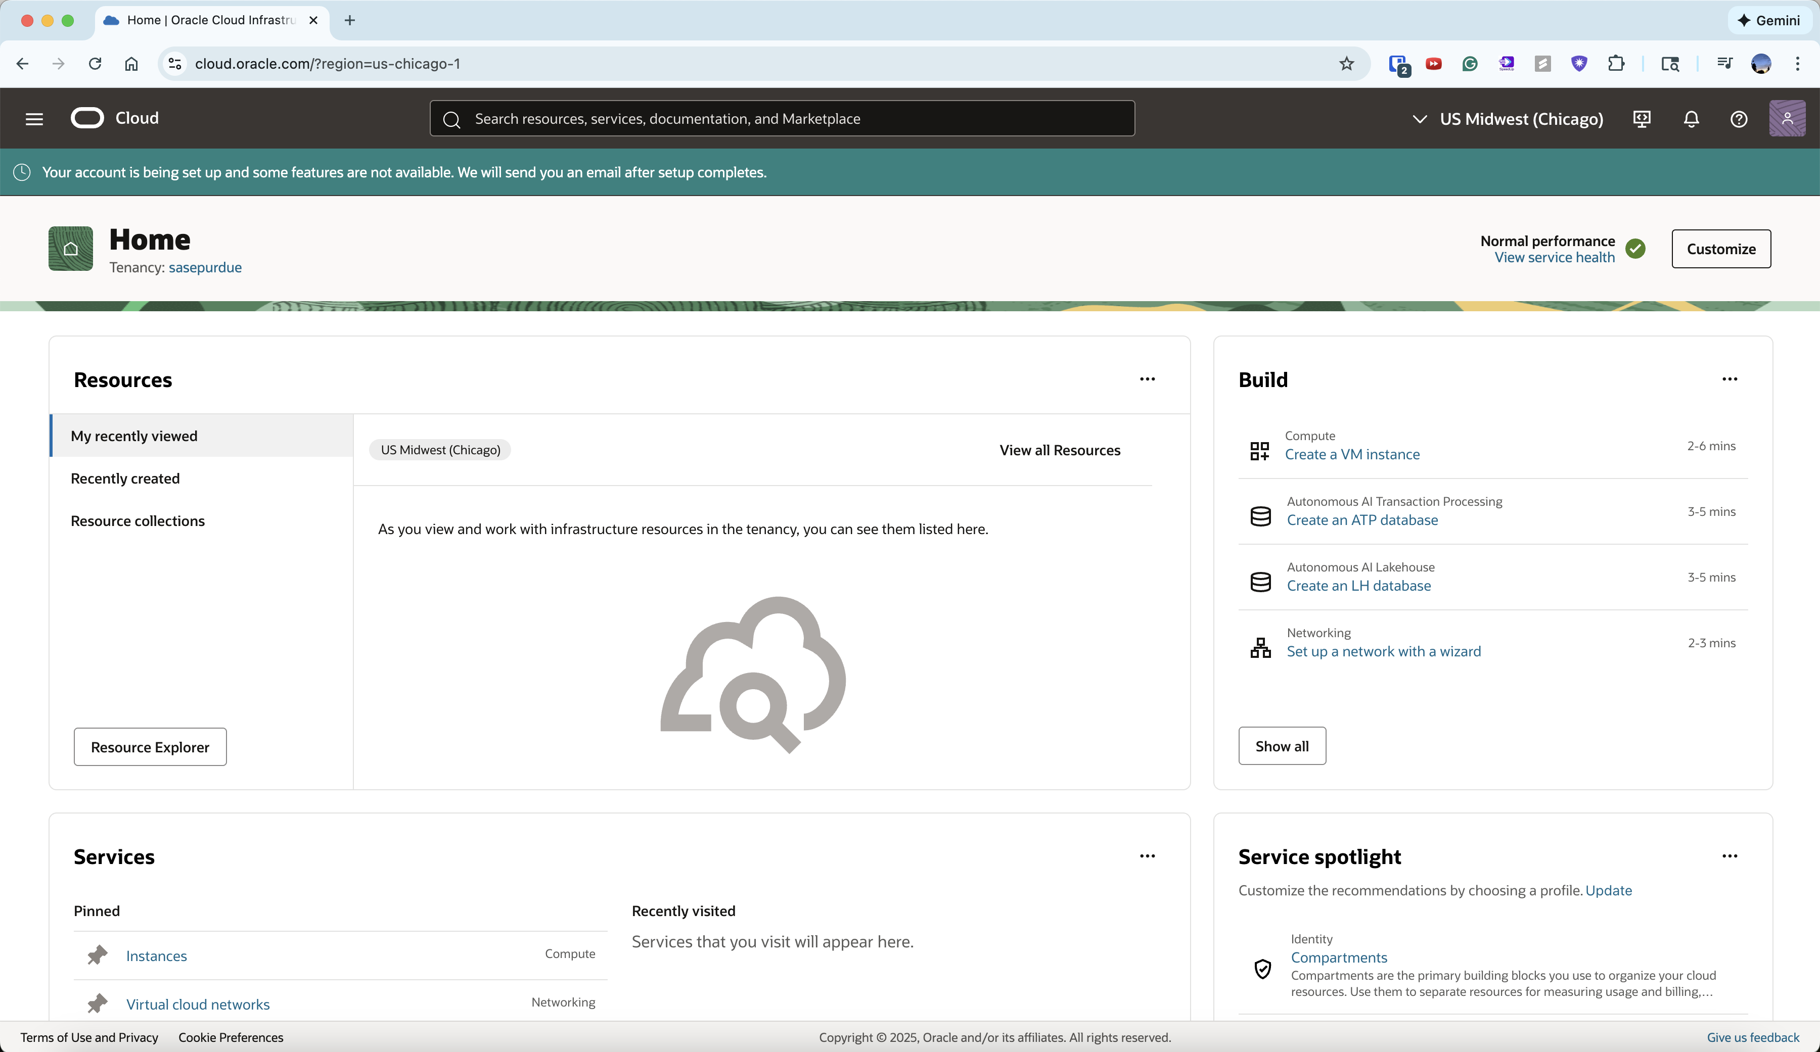The image size is (1820, 1052).
Task: Open the OCI navigation hamburger menu
Action: coord(33,118)
